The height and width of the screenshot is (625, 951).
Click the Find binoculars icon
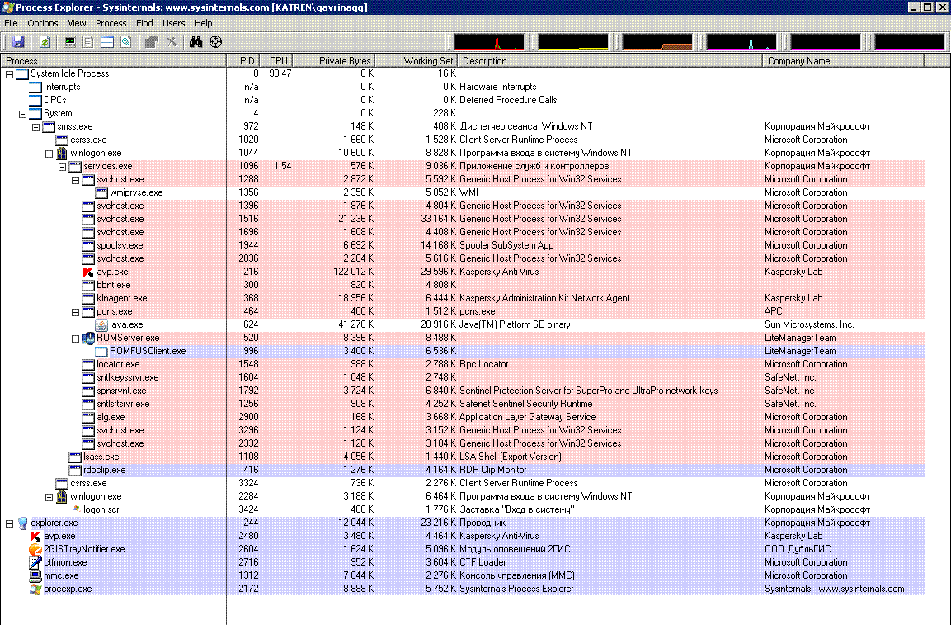[196, 42]
